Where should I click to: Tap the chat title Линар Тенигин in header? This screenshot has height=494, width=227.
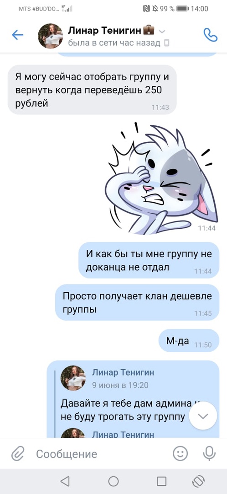pyautogui.click(x=105, y=31)
